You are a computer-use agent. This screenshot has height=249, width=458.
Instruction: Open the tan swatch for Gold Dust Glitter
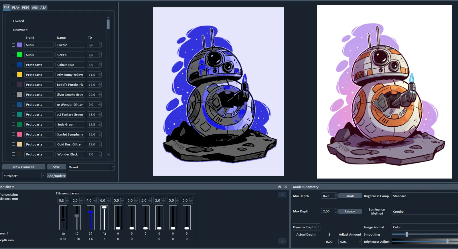pyautogui.click(x=20, y=144)
